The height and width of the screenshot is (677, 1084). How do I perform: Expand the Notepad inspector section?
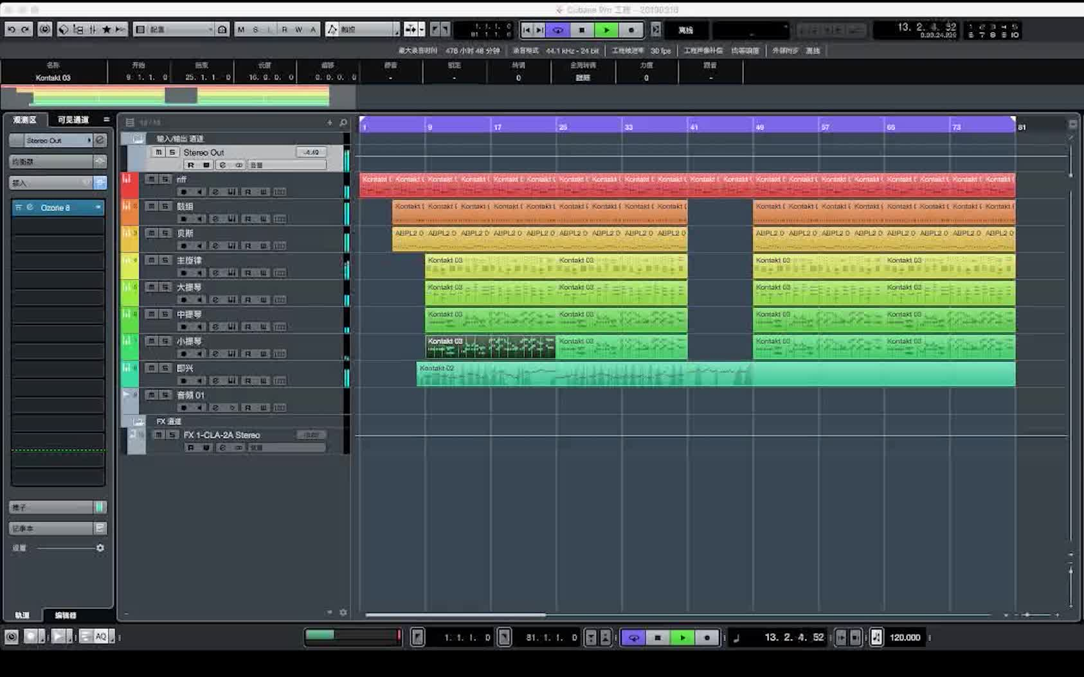click(51, 528)
